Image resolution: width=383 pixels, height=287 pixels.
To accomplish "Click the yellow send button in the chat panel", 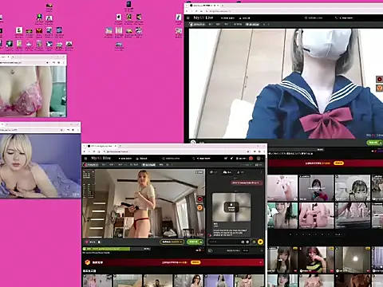I will [x=260, y=242].
